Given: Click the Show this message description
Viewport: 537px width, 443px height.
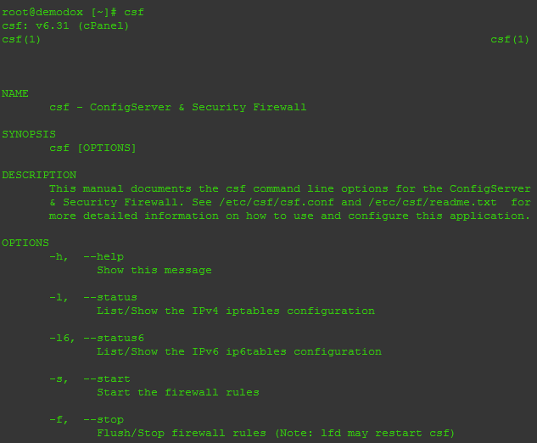Looking at the screenshot, I should coord(154,270).
